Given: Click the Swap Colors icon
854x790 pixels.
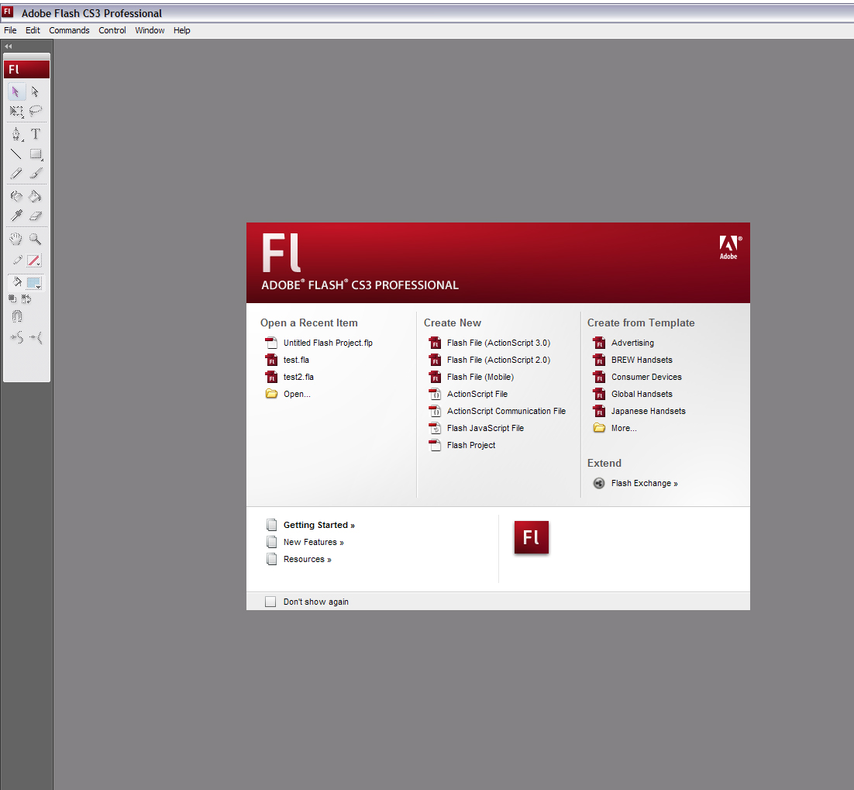Looking at the screenshot, I should pyautogui.click(x=26, y=298).
